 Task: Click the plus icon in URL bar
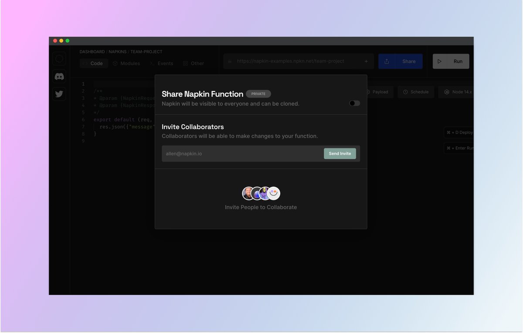point(366,61)
